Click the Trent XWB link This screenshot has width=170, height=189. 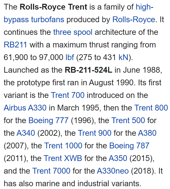[63, 158]
